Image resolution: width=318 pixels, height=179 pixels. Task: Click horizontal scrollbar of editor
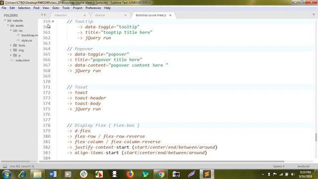(161, 162)
